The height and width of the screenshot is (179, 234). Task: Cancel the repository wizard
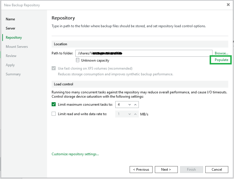217,170
